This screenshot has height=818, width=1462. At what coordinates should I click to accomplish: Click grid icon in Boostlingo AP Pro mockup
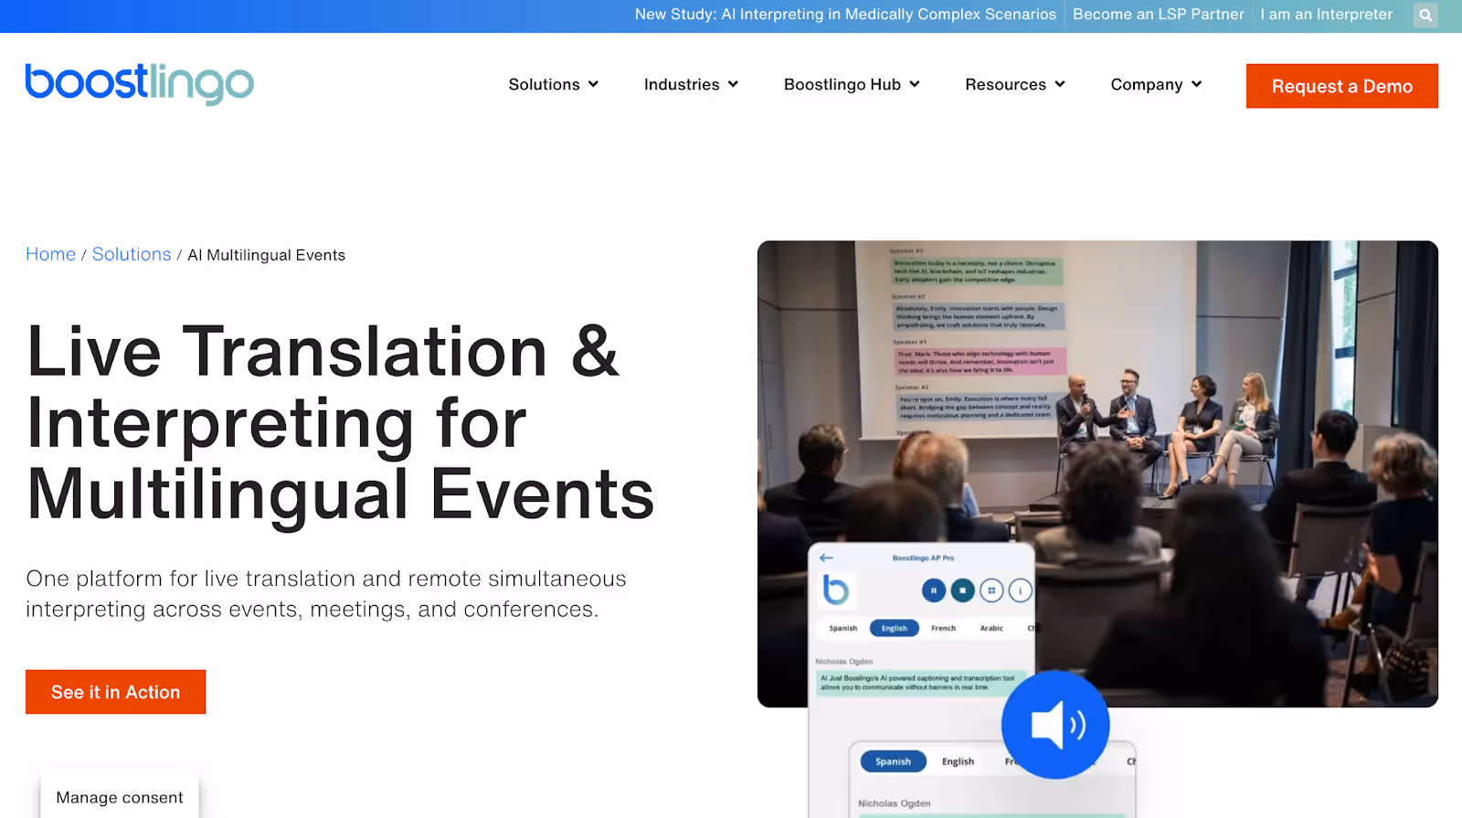point(991,590)
